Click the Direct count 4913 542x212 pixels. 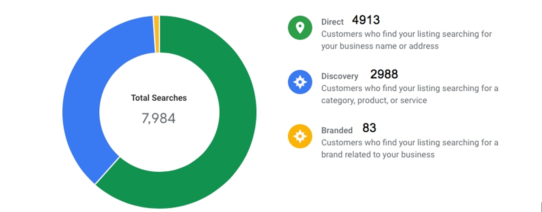365,20
